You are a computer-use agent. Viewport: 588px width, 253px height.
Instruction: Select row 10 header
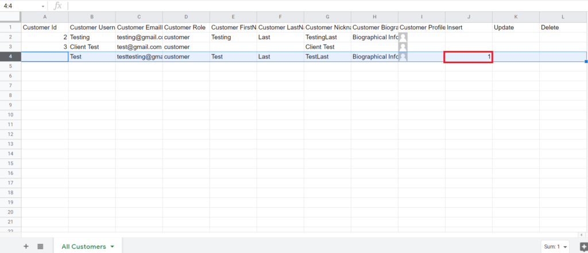coord(10,115)
